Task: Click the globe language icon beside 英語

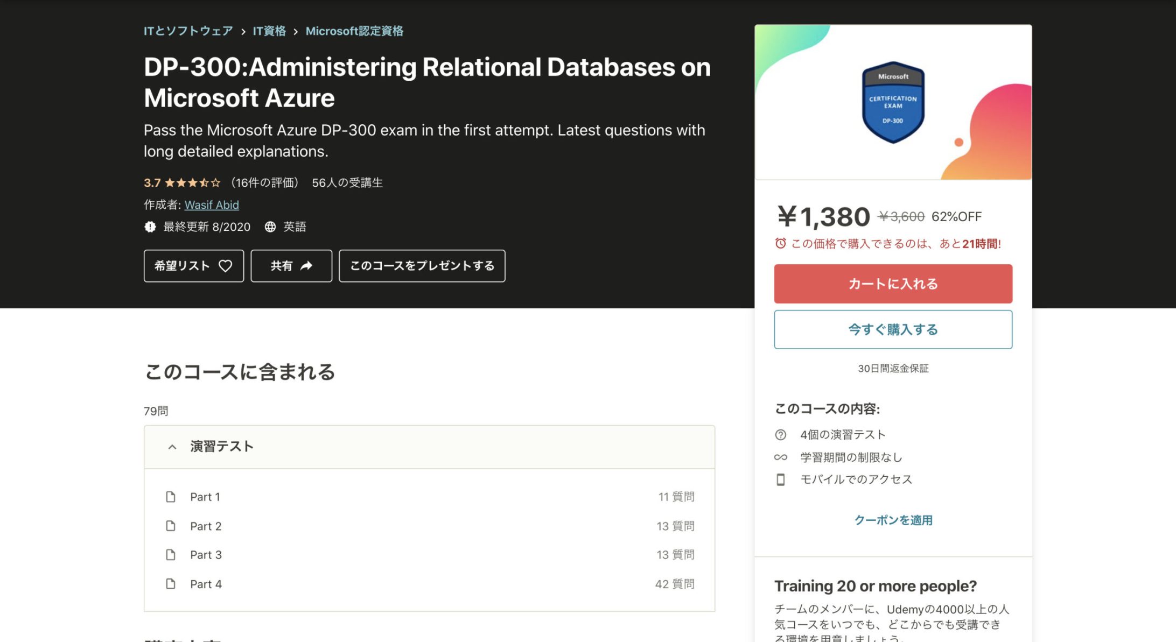Action: (270, 227)
